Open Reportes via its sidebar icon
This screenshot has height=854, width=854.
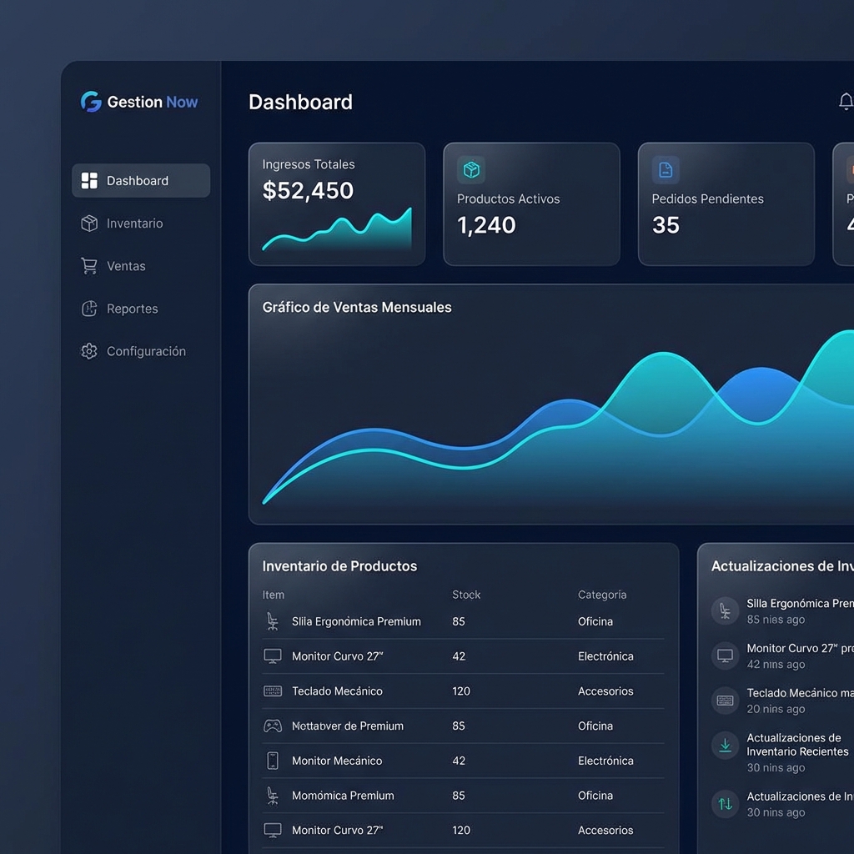click(89, 308)
